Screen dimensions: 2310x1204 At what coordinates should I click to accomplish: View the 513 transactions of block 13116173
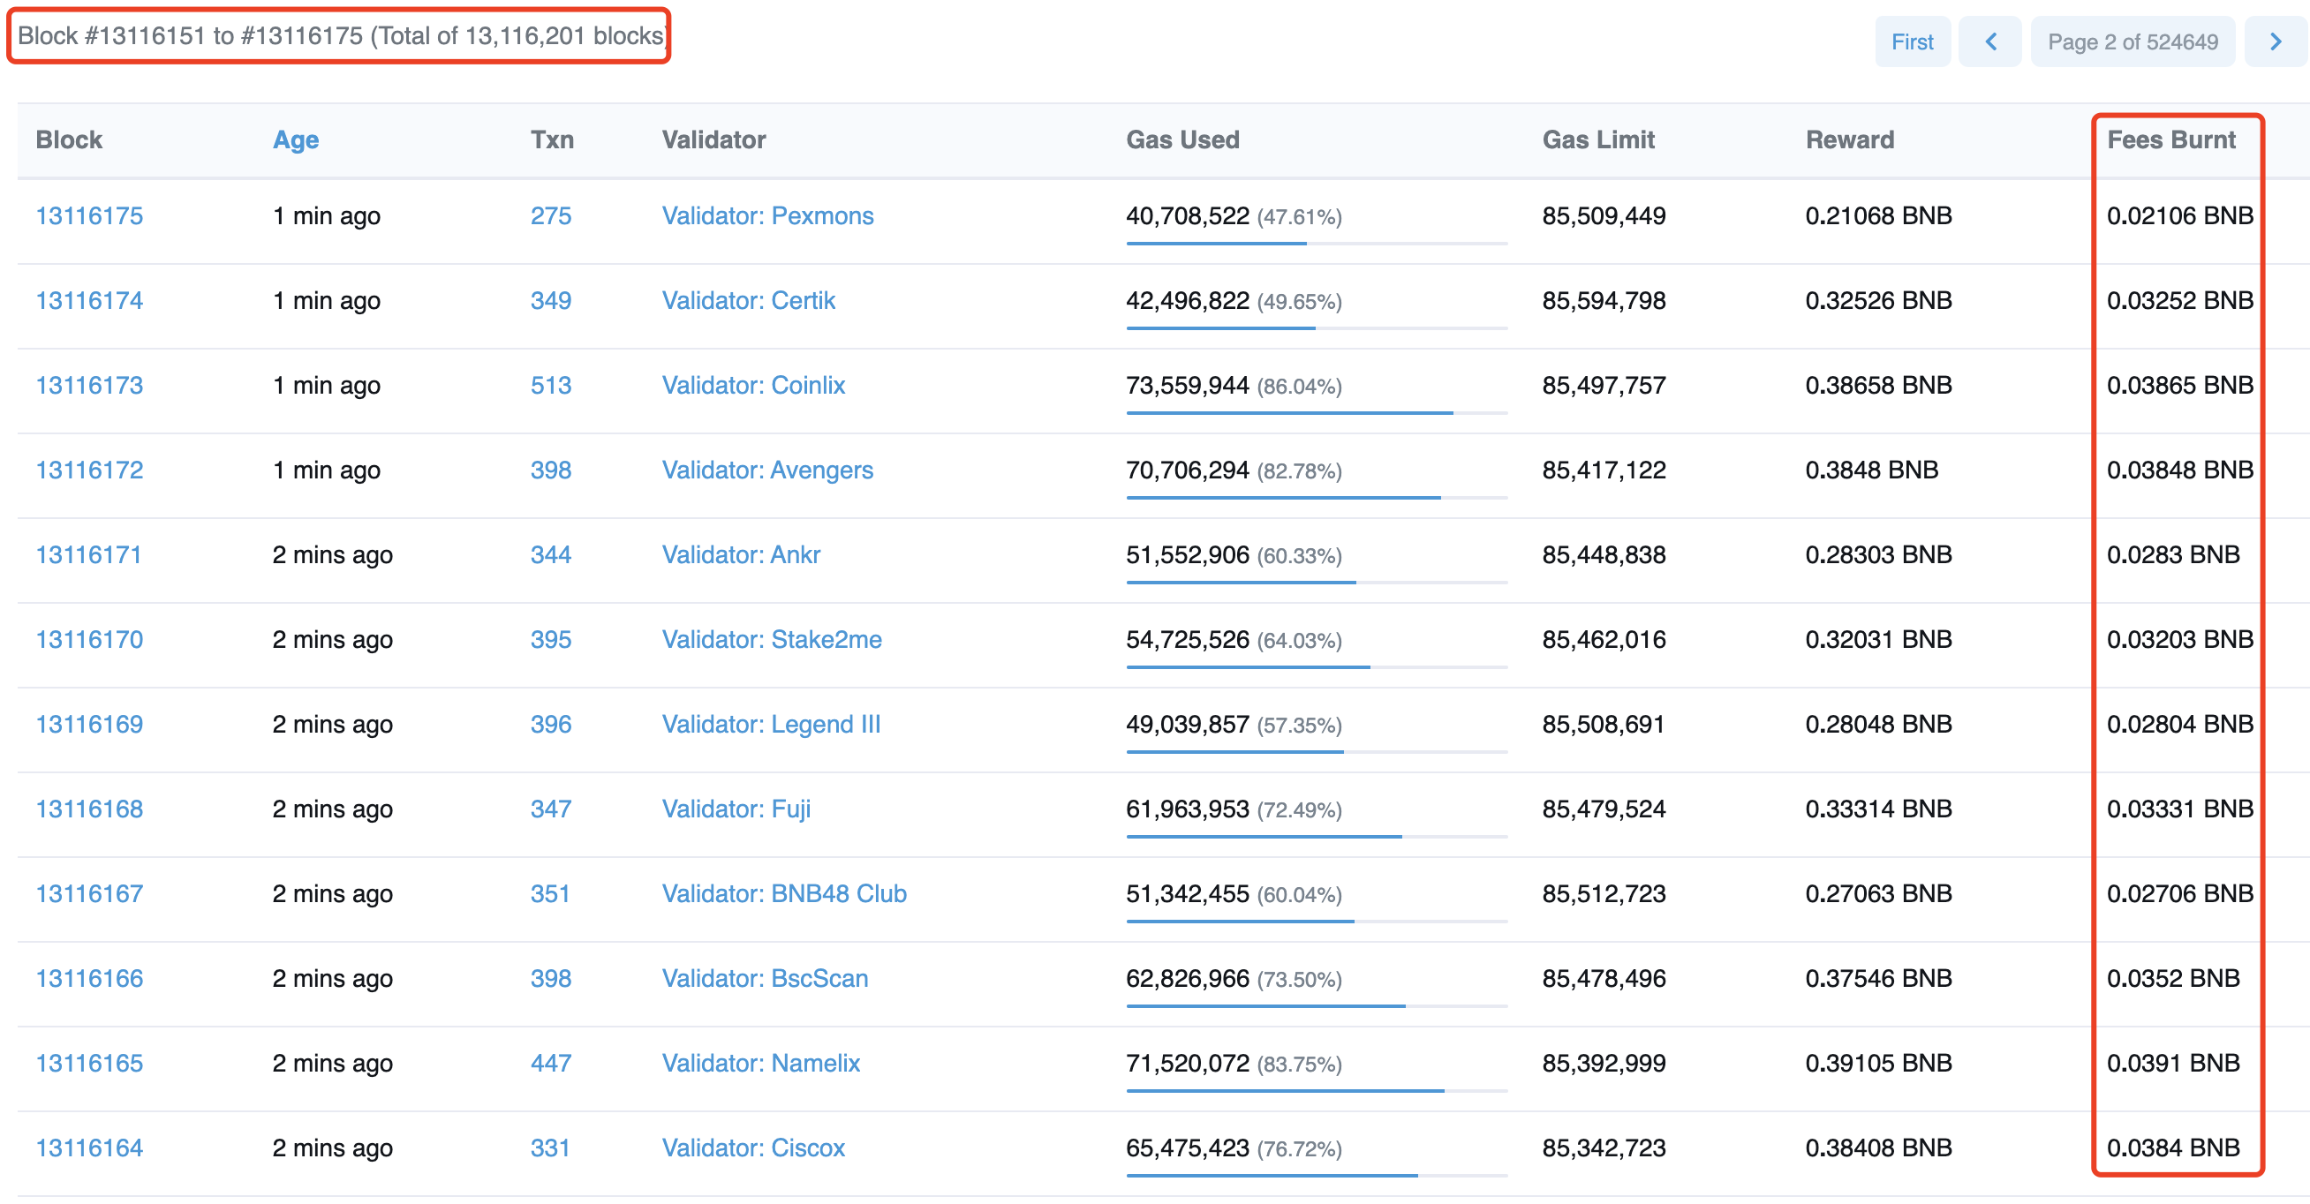550,386
